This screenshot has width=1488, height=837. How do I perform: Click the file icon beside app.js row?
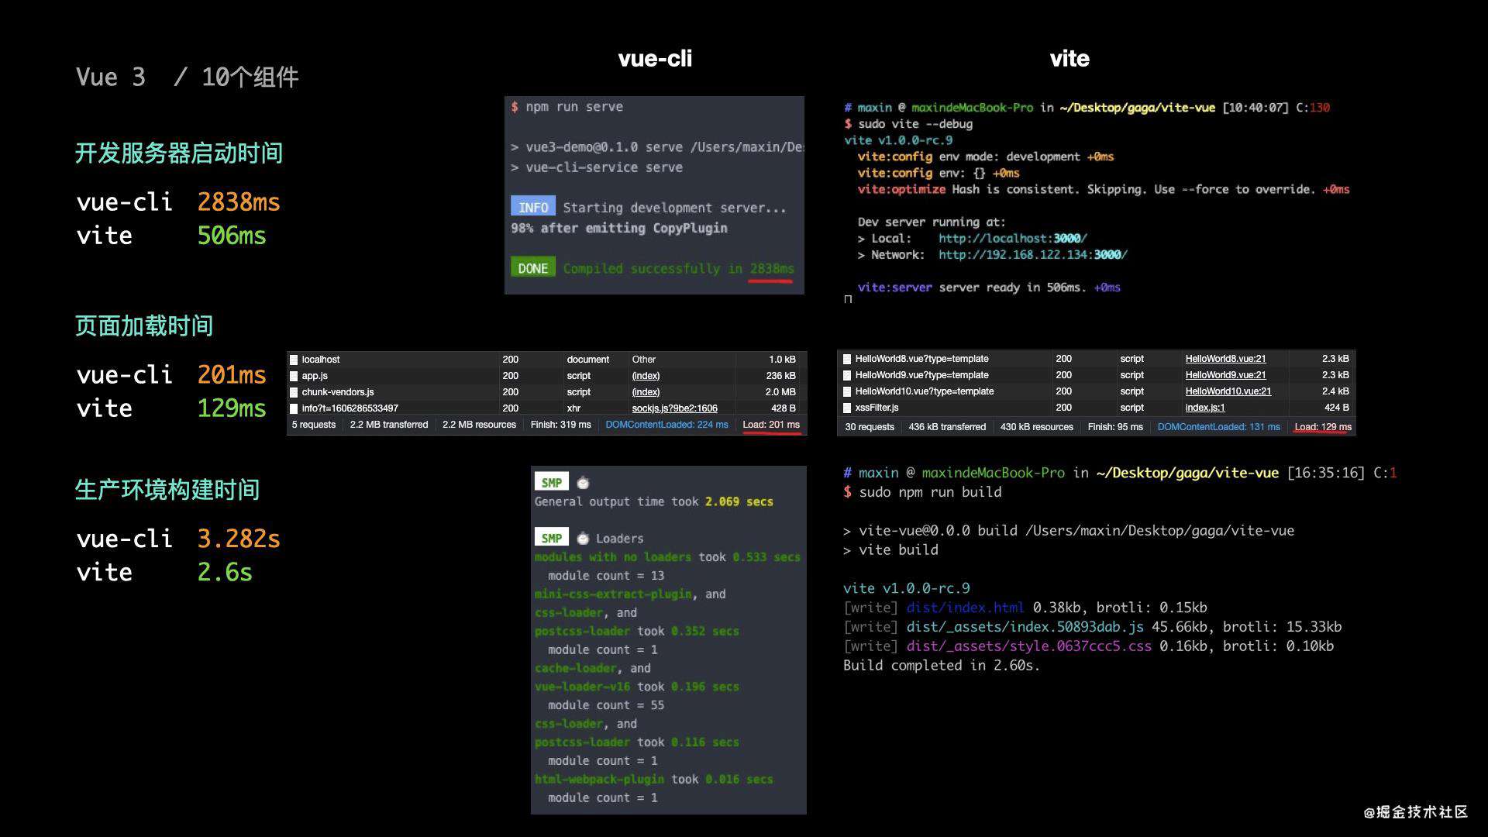pos(294,376)
